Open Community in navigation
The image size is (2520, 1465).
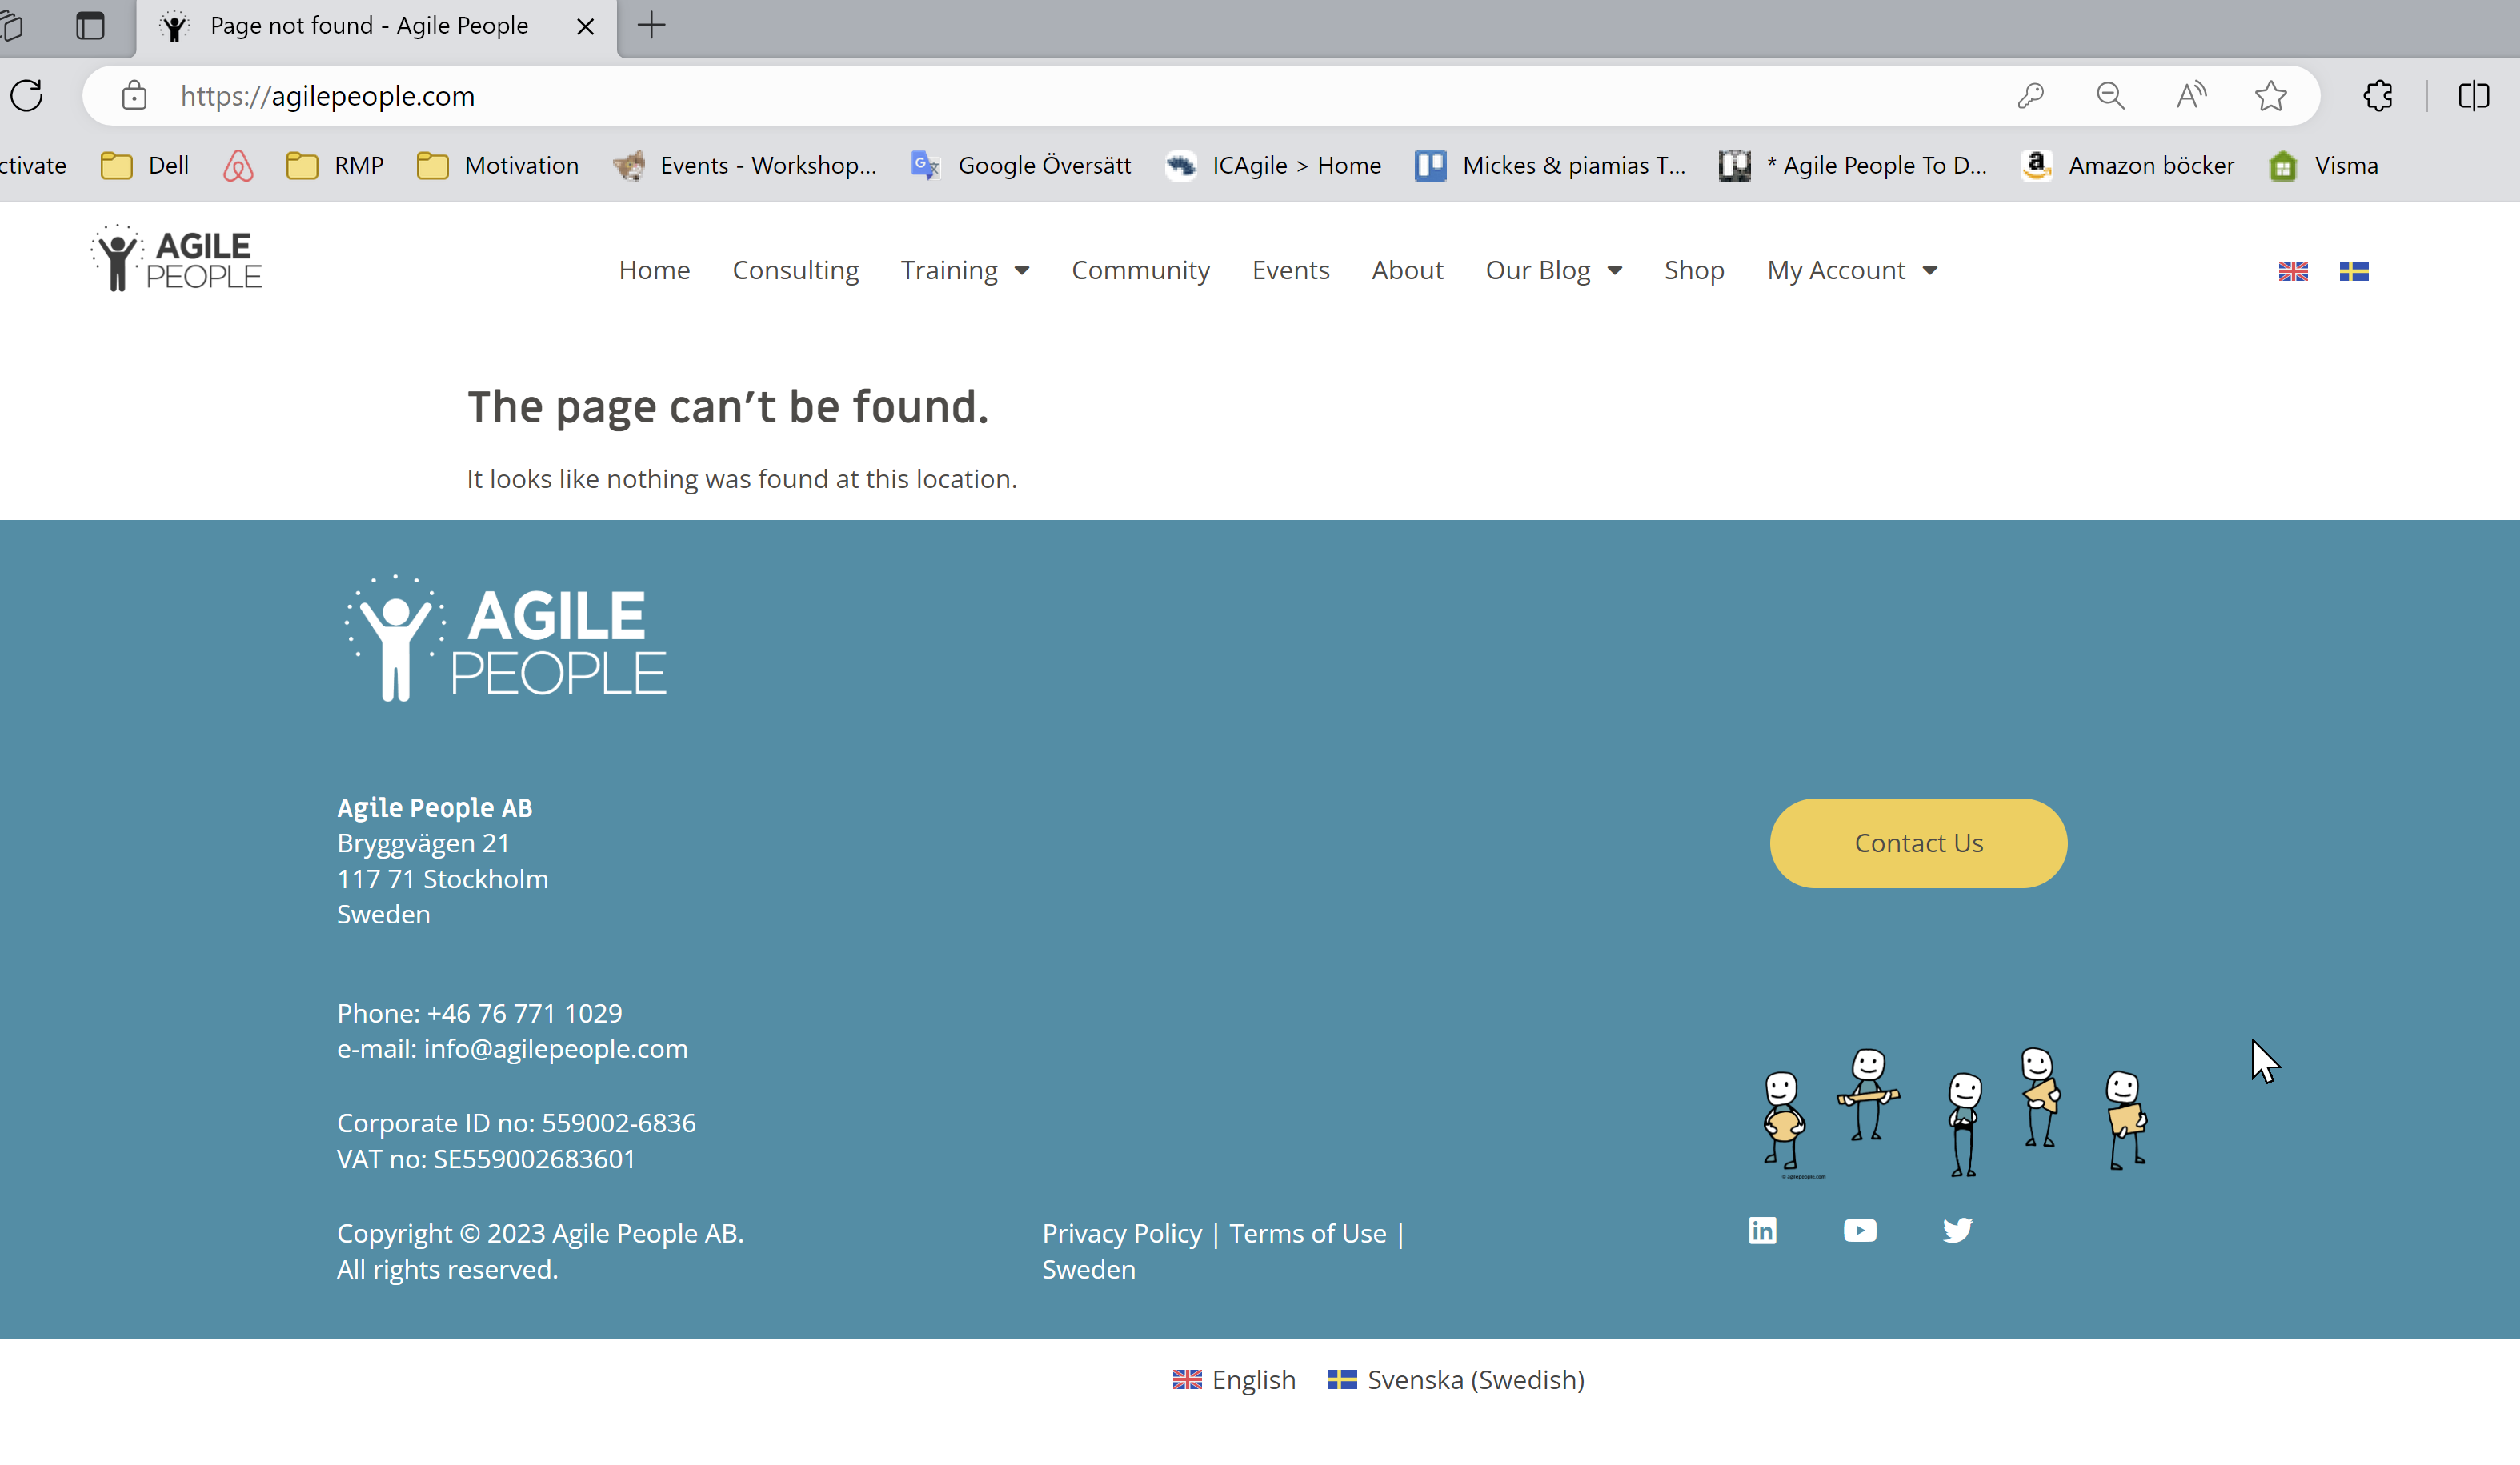point(1140,270)
